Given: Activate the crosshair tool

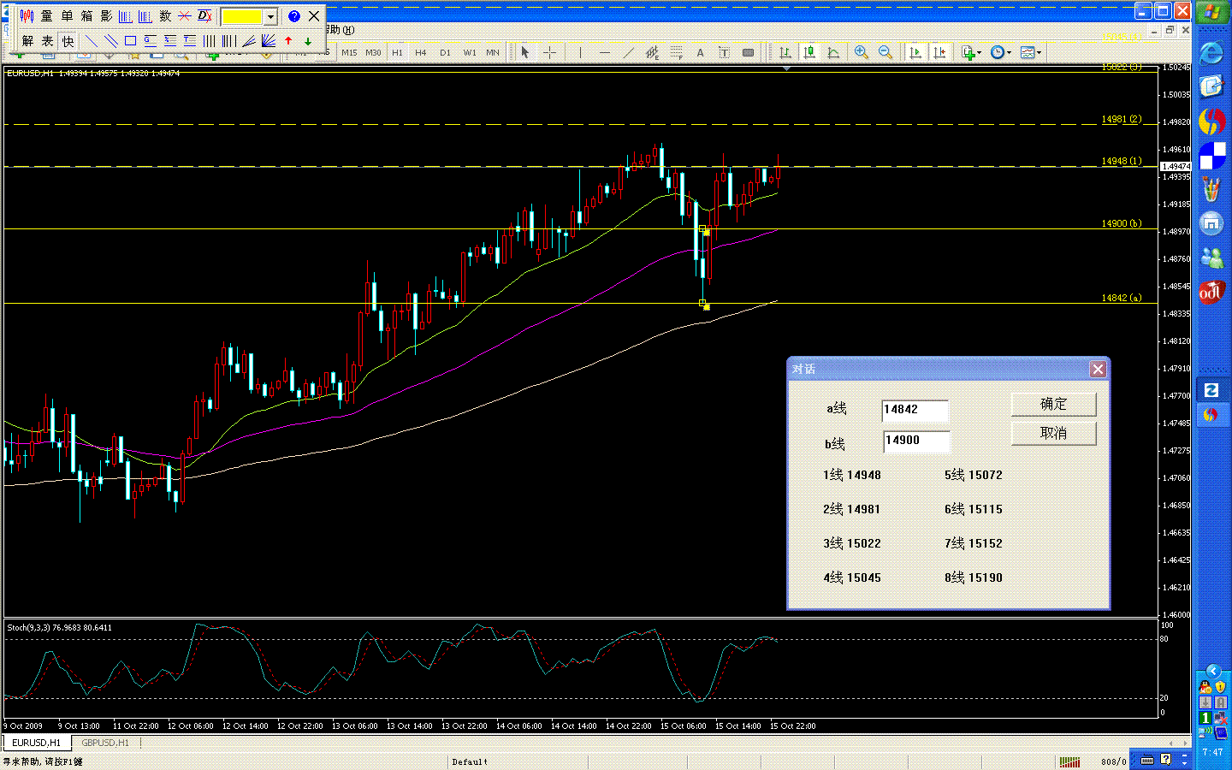Looking at the screenshot, I should coord(550,52).
